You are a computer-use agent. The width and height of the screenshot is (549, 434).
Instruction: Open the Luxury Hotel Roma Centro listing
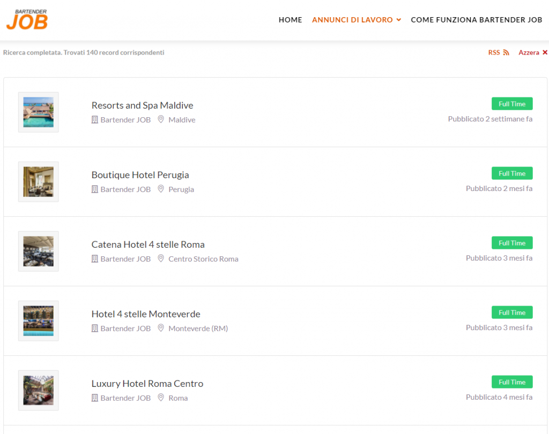pyautogui.click(x=147, y=384)
